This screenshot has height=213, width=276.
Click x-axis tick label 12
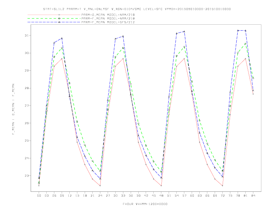tap(70, 196)
